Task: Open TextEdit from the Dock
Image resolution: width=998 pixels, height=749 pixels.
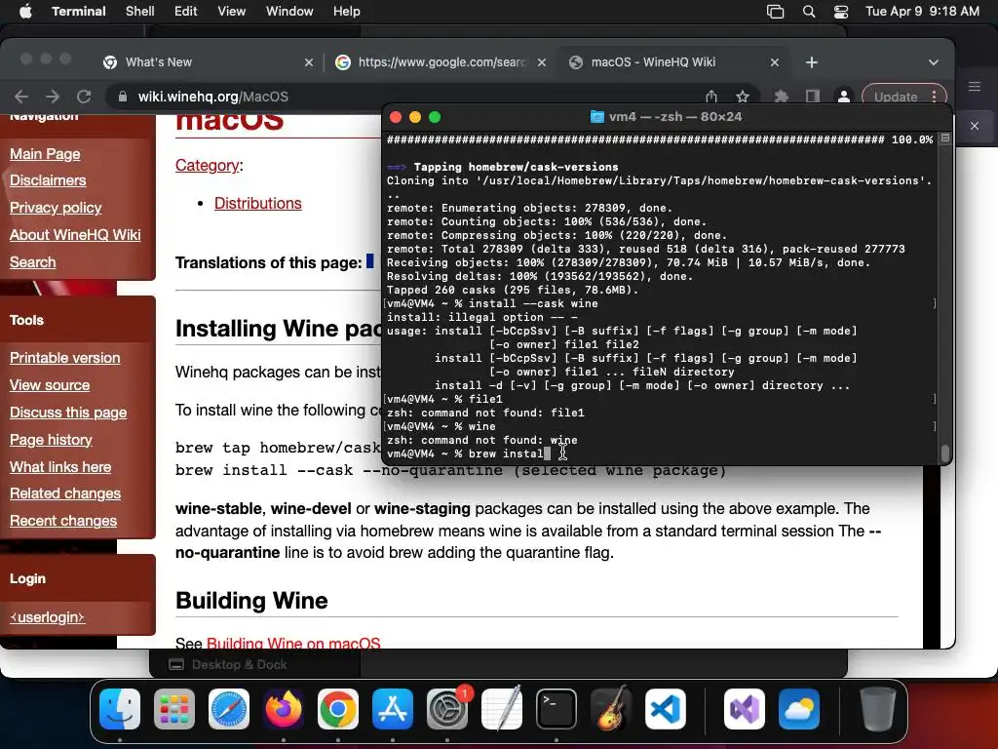Action: click(x=502, y=709)
